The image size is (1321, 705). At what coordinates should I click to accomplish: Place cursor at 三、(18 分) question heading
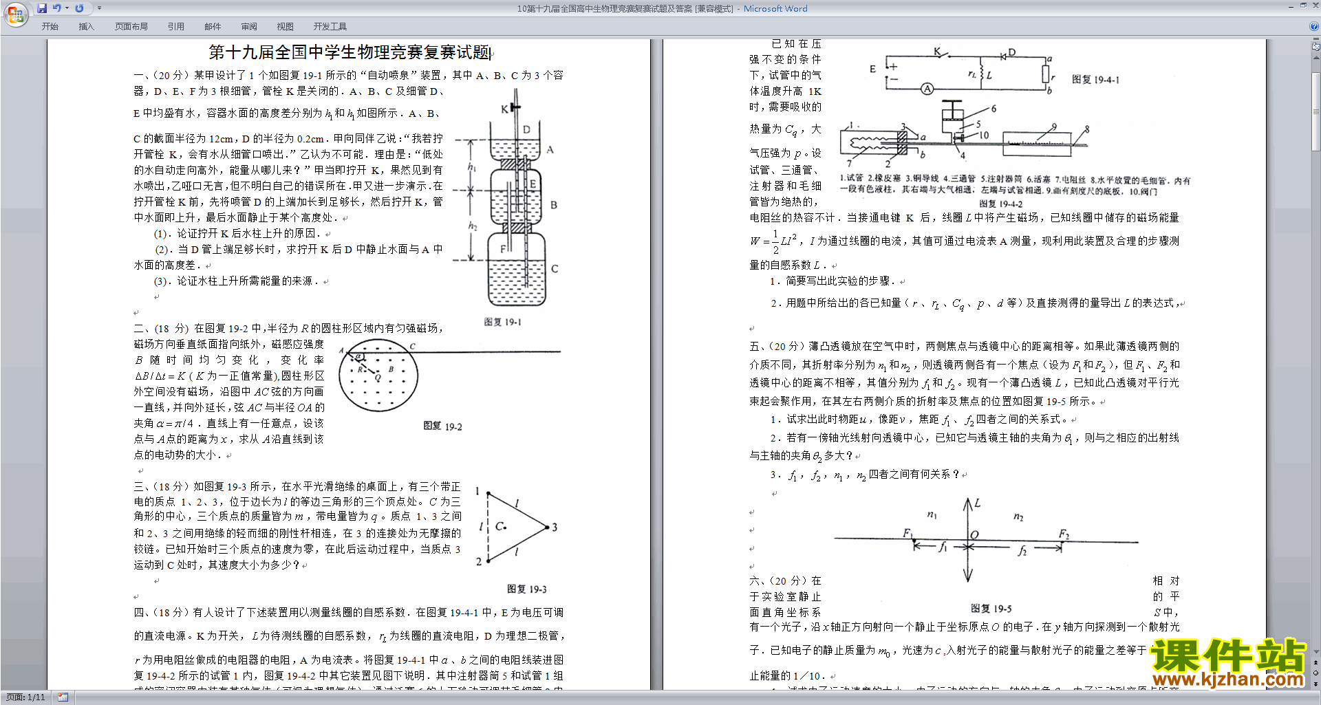[x=161, y=486]
